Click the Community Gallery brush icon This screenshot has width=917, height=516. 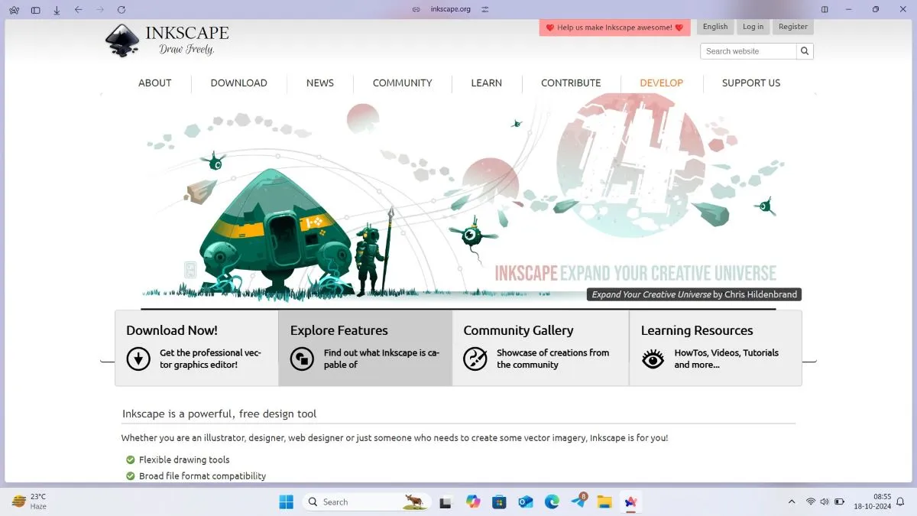pyautogui.click(x=475, y=359)
